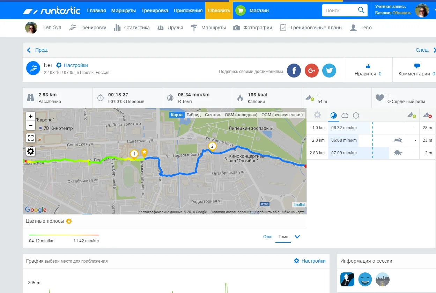The image size is (436, 293).
Task: Open Друзья tab
Action: pos(170,28)
